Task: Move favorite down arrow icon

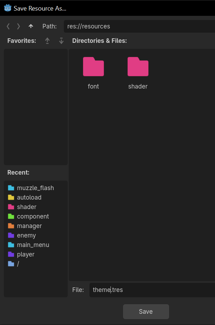Action: pyautogui.click(x=61, y=41)
